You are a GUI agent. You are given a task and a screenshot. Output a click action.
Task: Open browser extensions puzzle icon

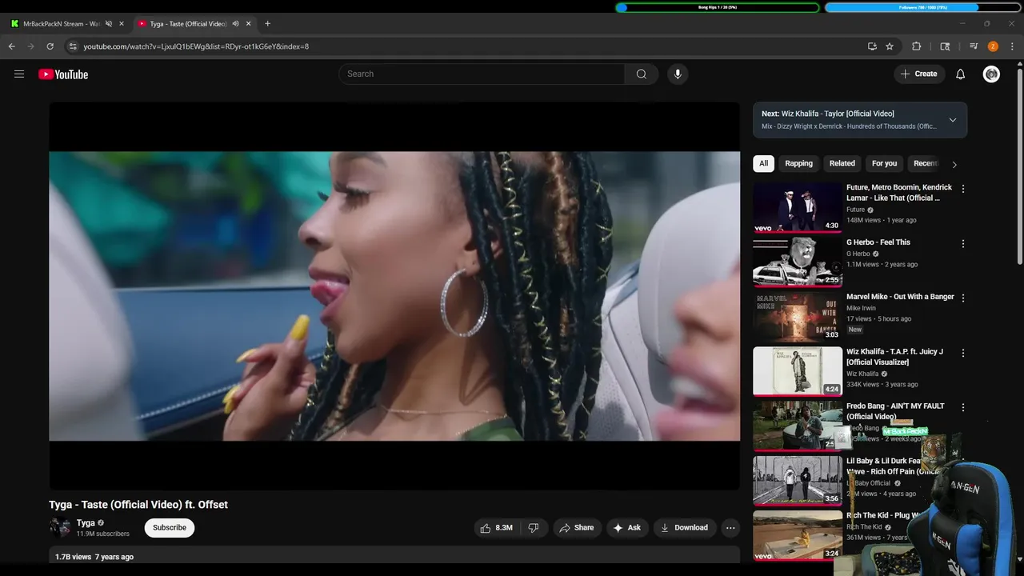pyautogui.click(x=917, y=46)
